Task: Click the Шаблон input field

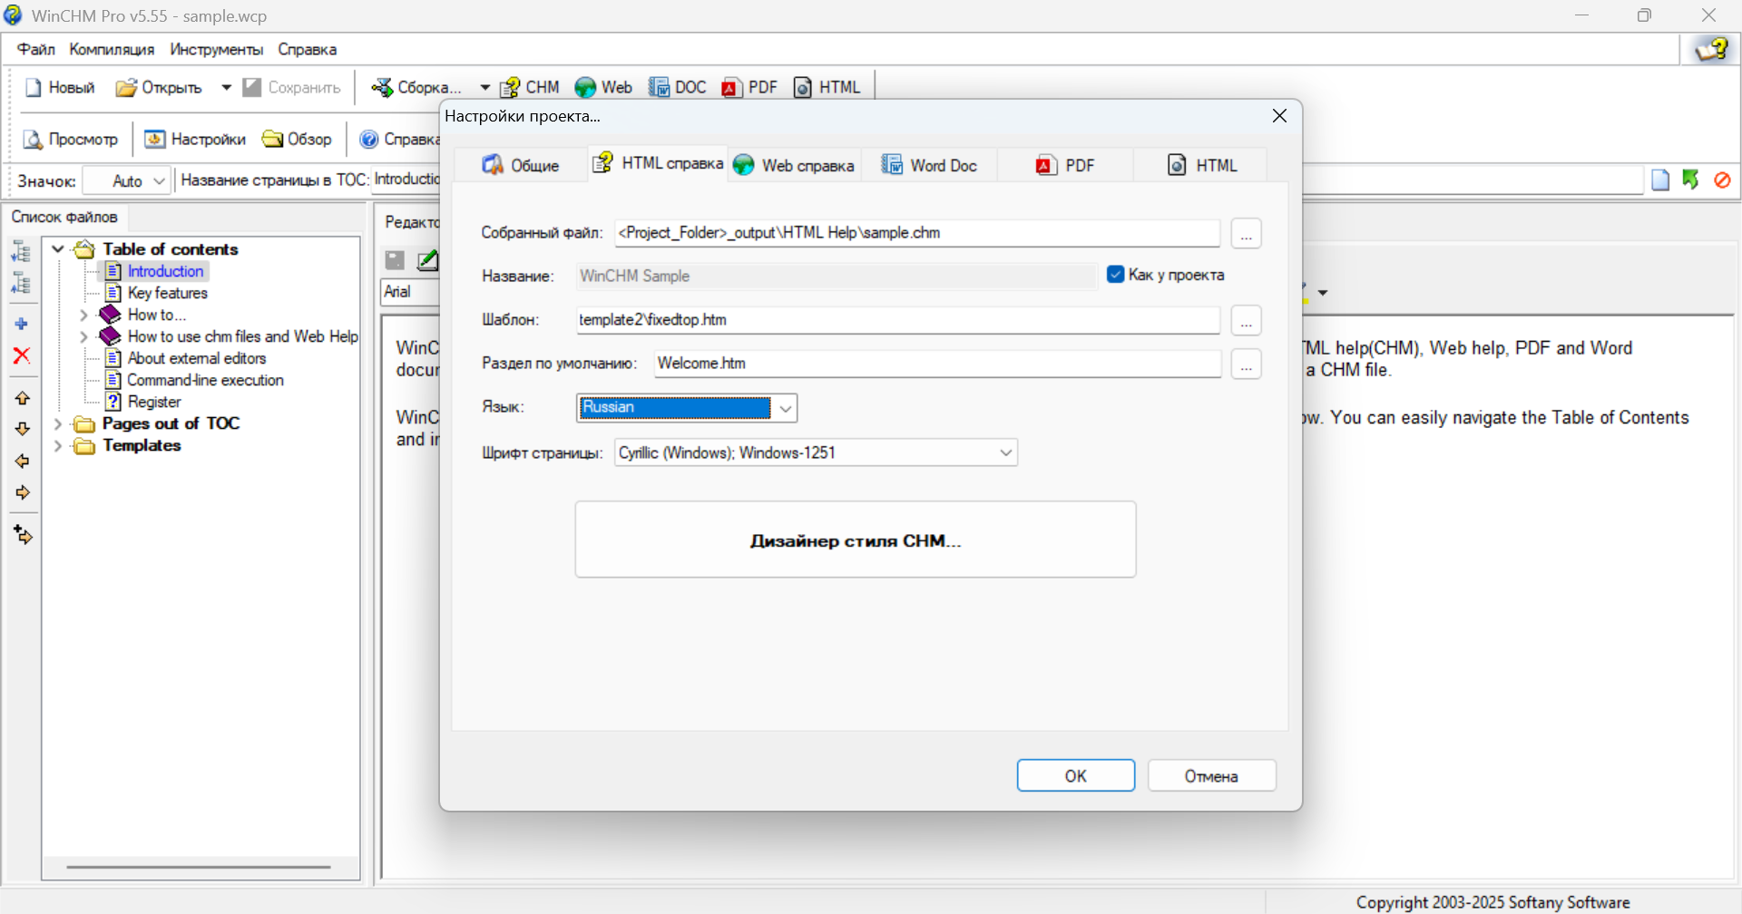Action: [897, 320]
